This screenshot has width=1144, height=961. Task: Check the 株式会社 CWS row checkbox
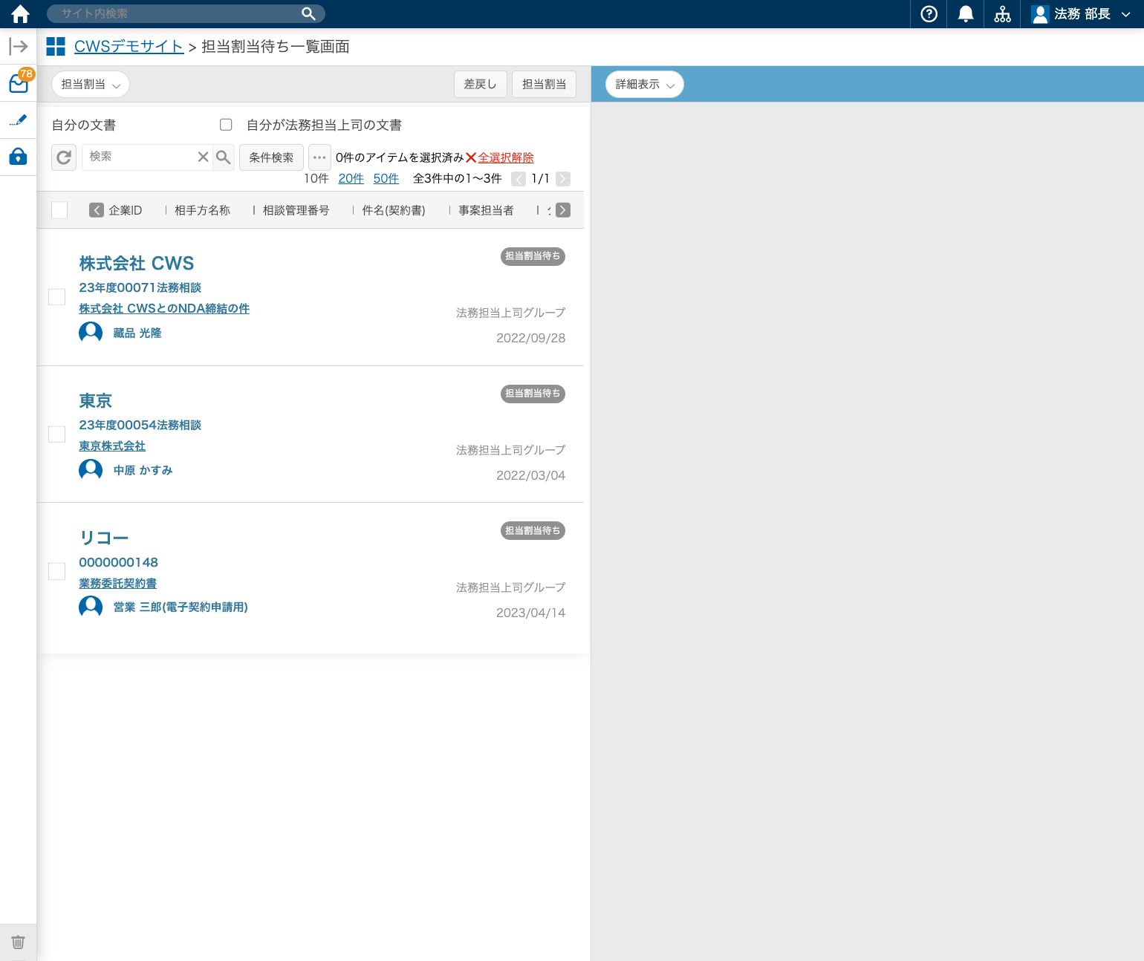coord(57,297)
